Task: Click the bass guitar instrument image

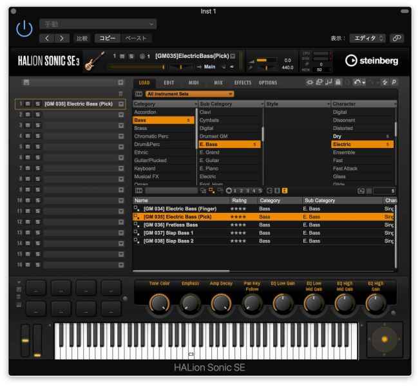Action: [94, 61]
